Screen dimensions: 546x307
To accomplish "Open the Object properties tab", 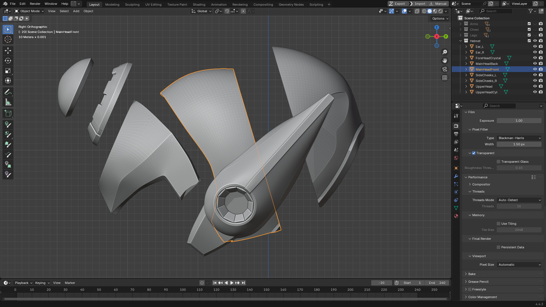I will pyautogui.click(x=456, y=168).
